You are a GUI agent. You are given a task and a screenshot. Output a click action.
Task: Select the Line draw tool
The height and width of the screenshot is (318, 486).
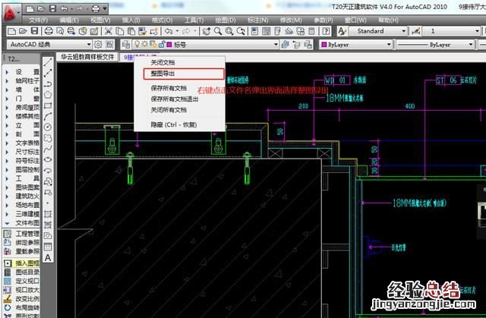click(x=48, y=62)
